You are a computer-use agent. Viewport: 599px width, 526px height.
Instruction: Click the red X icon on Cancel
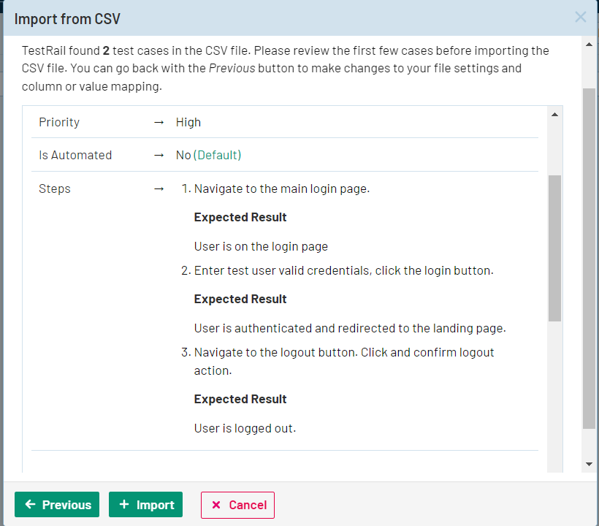coord(216,505)
